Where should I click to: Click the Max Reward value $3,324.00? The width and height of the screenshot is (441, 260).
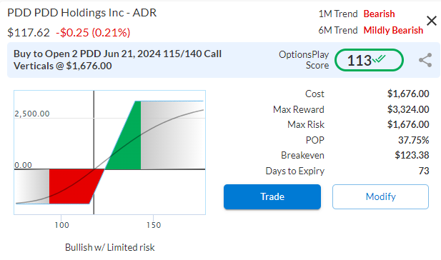click(408, 109)
